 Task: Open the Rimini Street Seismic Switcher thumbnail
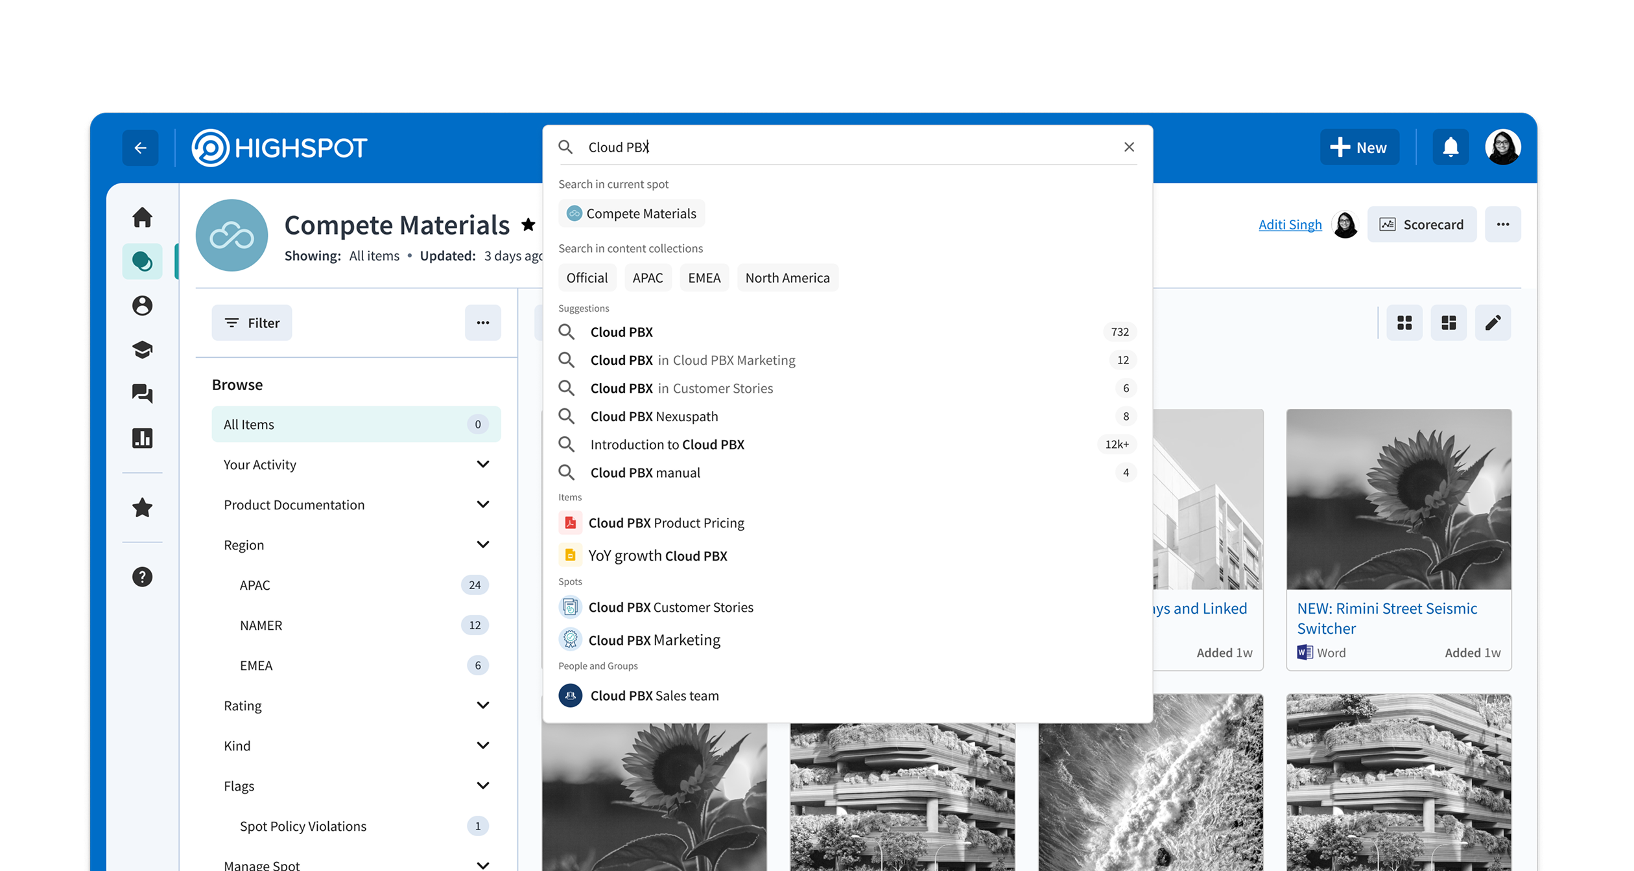1399,499
